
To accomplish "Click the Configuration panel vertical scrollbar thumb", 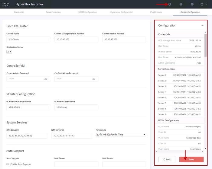I will 206,45.
